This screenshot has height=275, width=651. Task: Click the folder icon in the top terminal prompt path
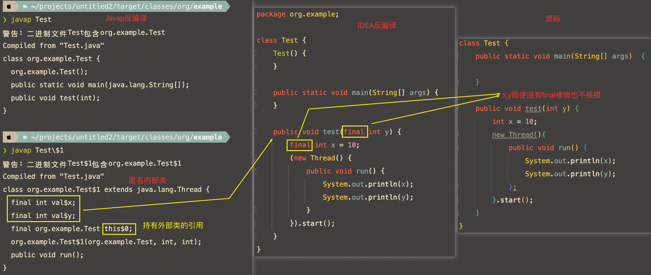25,7
